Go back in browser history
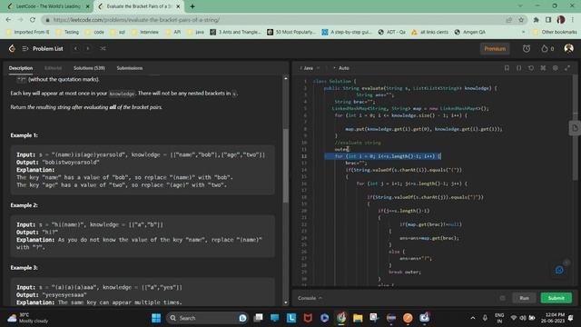Image resolution: width=581 pixels, height=327 pixels. point(8,20)
